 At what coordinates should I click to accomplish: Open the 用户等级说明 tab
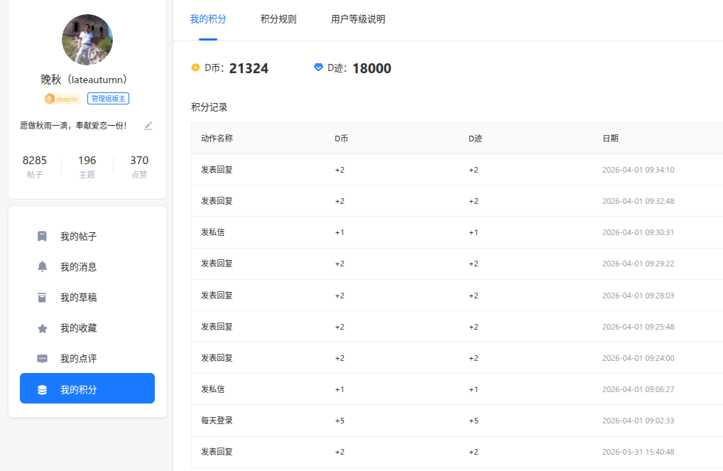point(358,19)
